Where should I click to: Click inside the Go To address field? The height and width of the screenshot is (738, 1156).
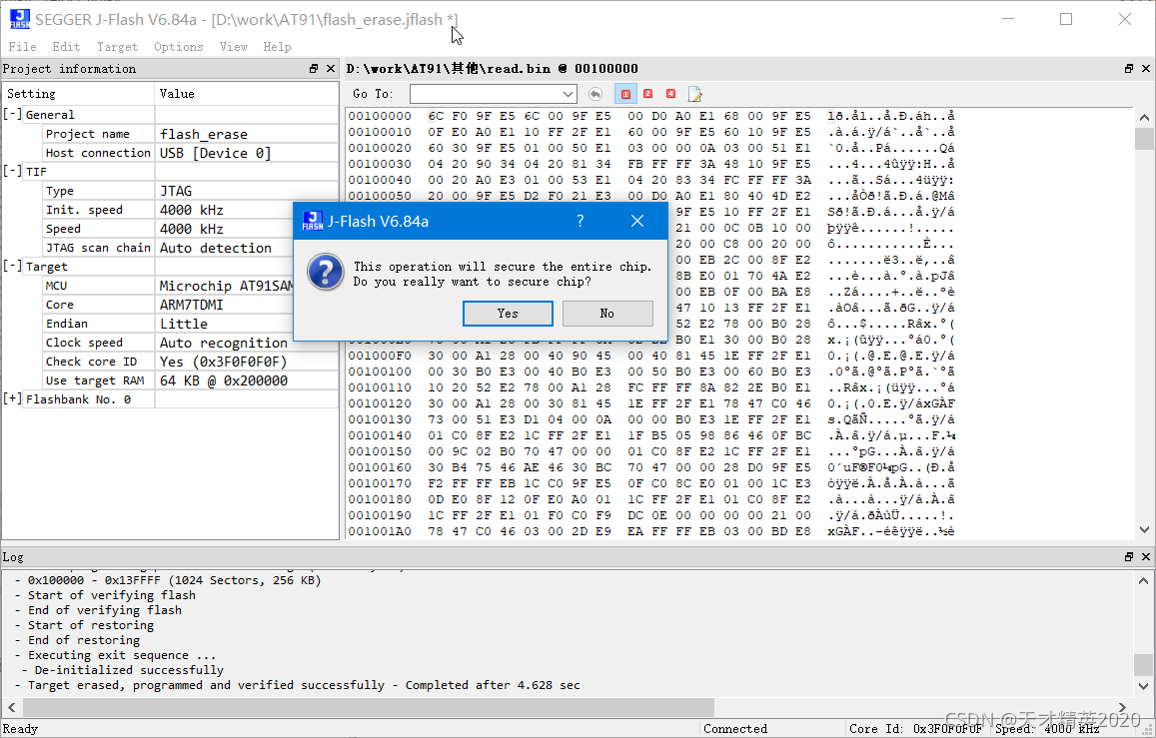point(486,94)
